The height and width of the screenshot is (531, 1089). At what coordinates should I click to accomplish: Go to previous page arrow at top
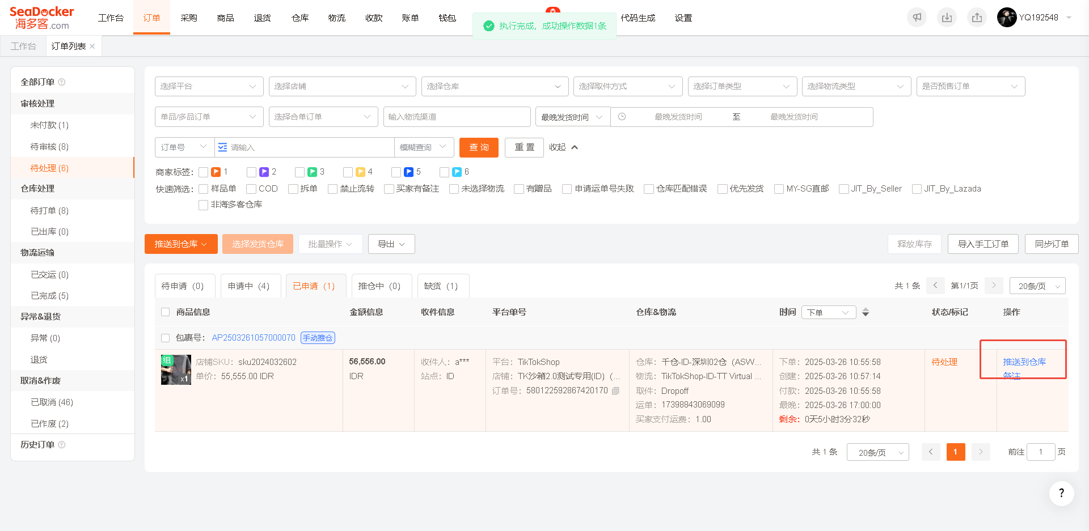(935, 286)
